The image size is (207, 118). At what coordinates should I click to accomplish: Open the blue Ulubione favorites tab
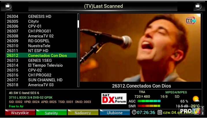click(x=115, y=113)
